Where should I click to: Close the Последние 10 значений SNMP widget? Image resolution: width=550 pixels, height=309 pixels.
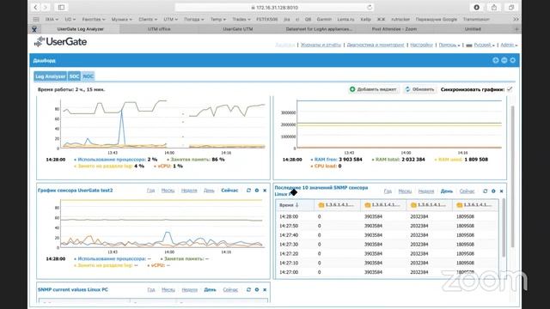point(502,191)
